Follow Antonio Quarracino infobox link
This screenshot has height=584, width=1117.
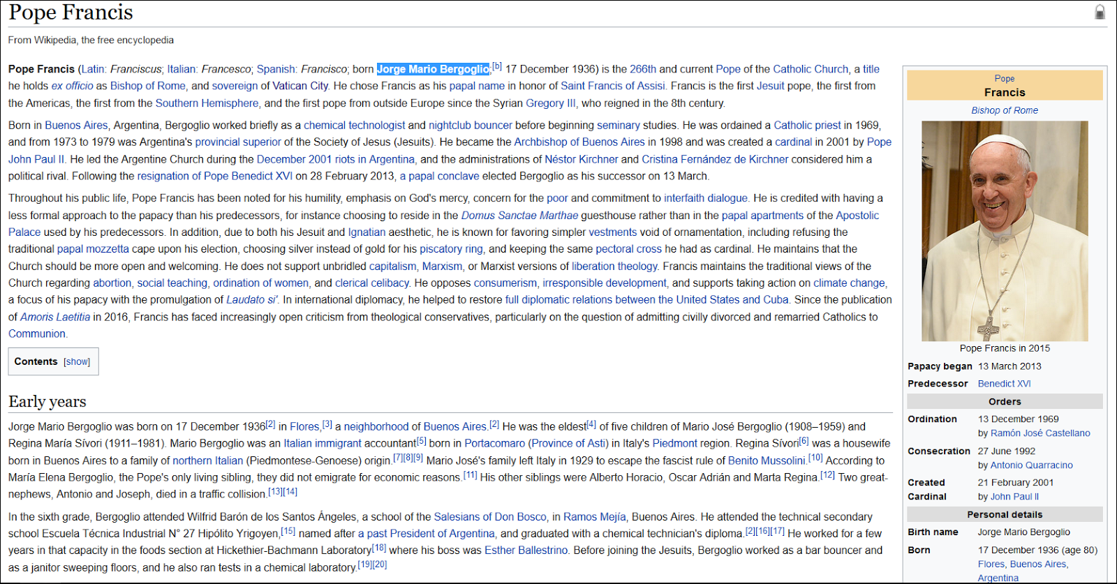(1032, 465)
